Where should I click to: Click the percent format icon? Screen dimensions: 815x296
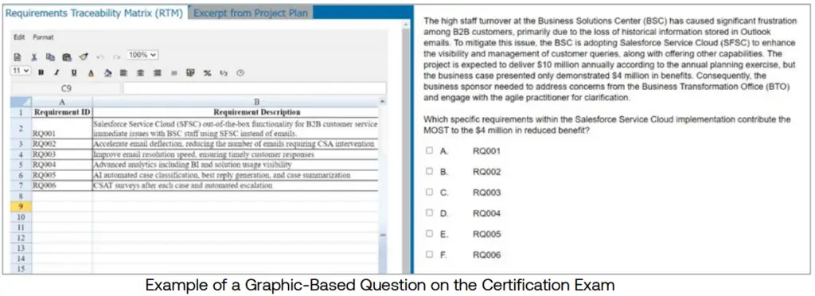[207, 73]
